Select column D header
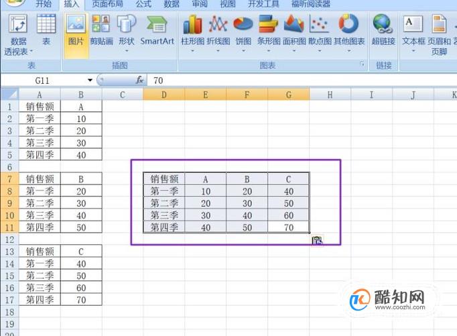The image size is (457, 336). [164, 95]
